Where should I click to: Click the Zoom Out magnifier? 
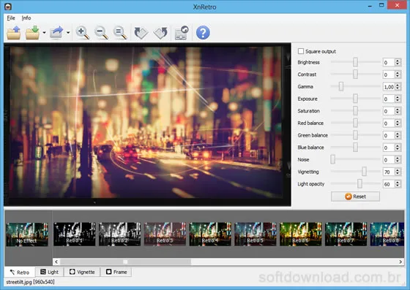pyautogui.click(x=101, y=33)
